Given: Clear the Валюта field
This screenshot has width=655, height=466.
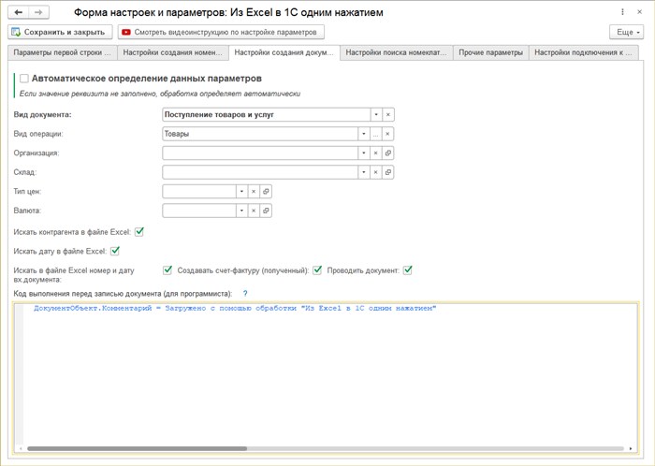Looking at the screenshot, I should (x=254, y=211).
